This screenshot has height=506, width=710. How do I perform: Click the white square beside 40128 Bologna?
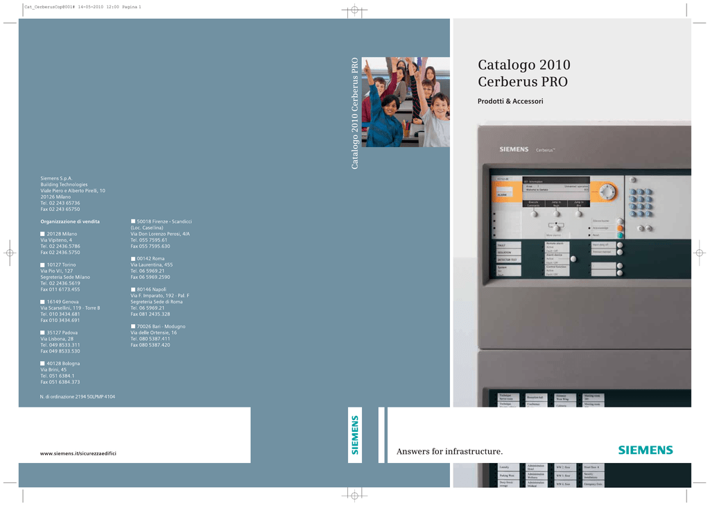pos(42,363)
